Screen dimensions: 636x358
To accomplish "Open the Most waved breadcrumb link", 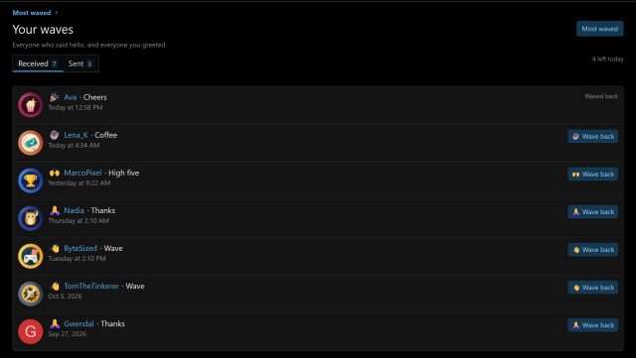I will coord(32,13).
